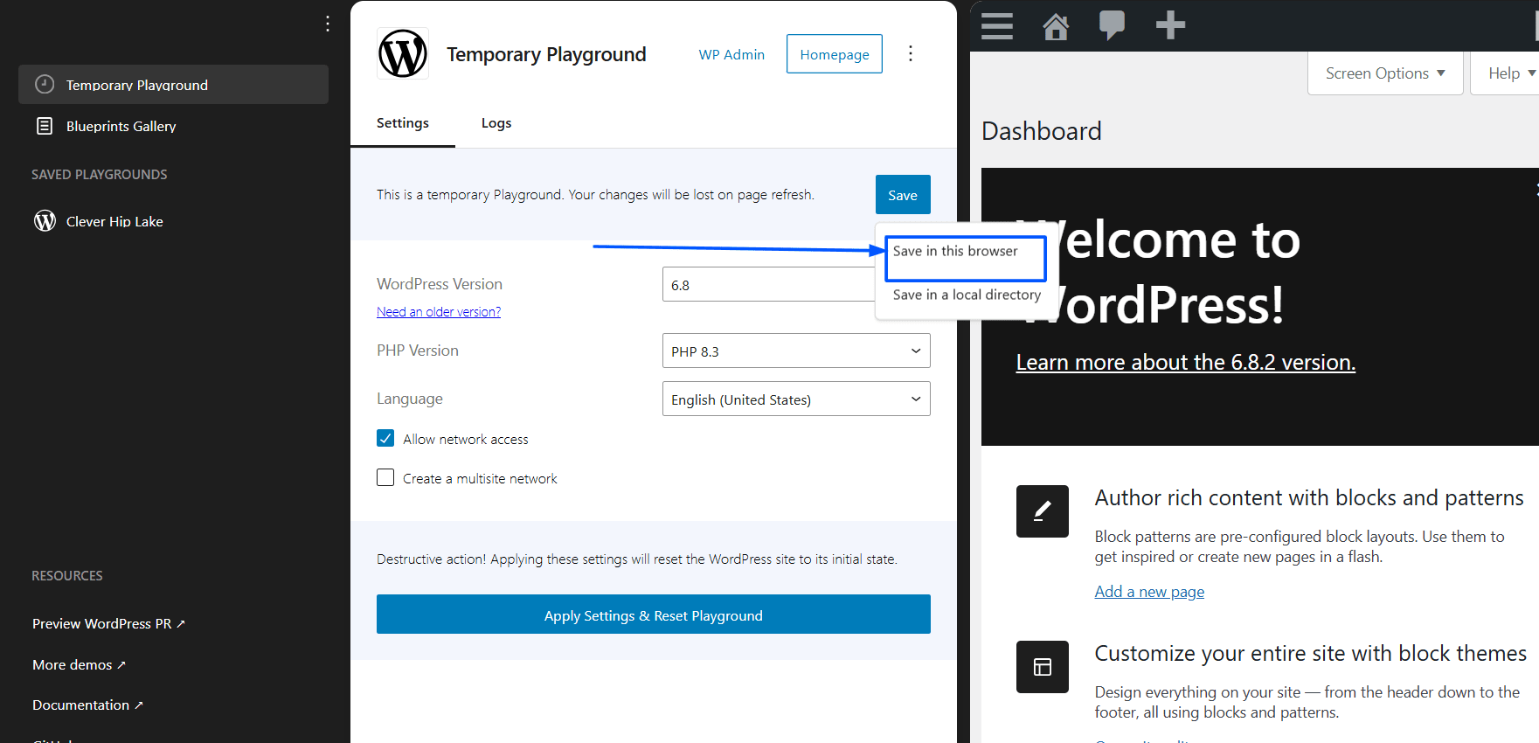Open the WP Admin link
The width and height of the screenshot is (1539, 743).
click(x=731, y=54)
